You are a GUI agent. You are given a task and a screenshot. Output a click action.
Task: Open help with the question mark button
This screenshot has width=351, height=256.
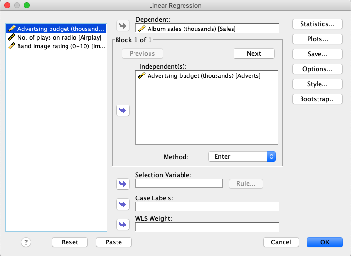(26, 242)
